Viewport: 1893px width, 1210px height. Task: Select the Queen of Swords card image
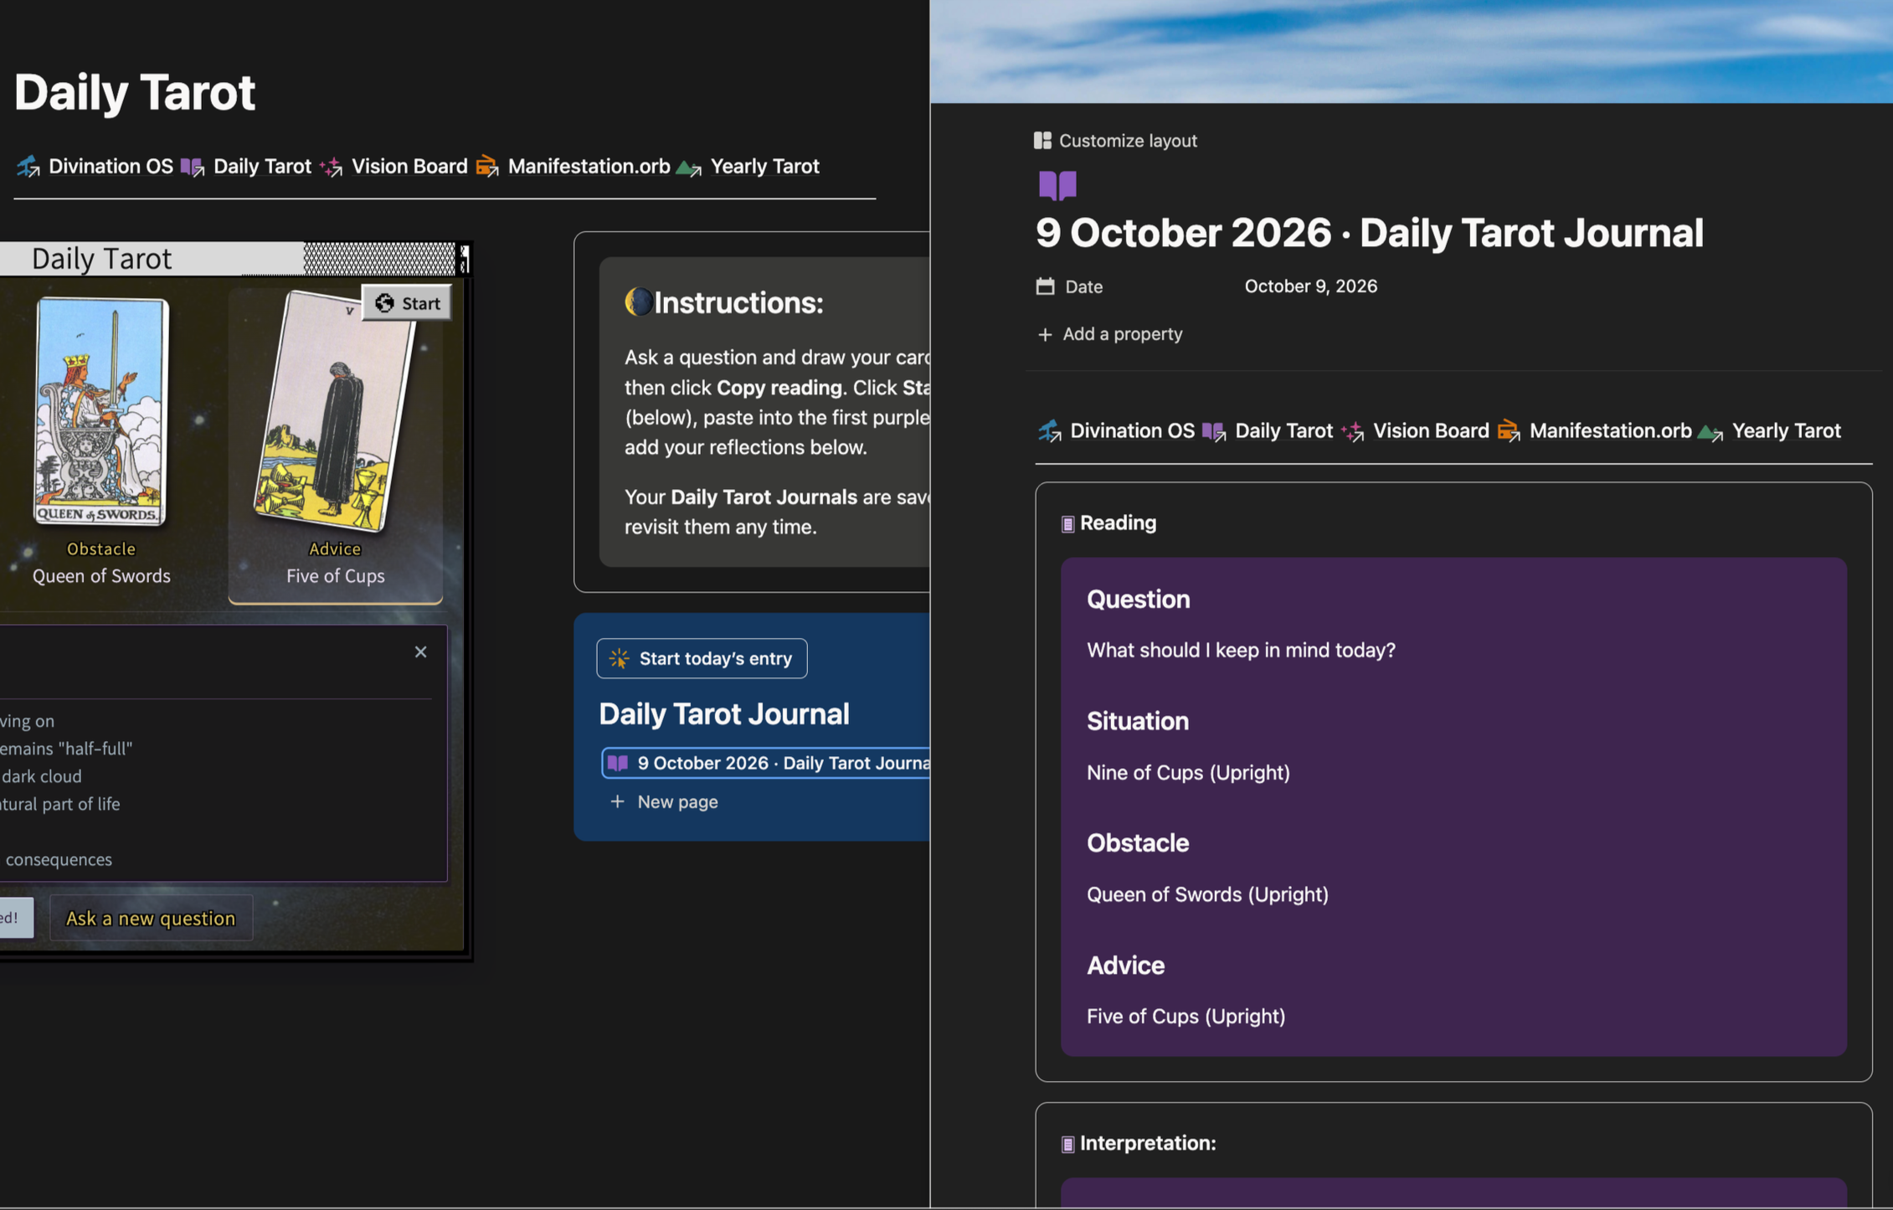pyautogui.click(x=101, y=411)
